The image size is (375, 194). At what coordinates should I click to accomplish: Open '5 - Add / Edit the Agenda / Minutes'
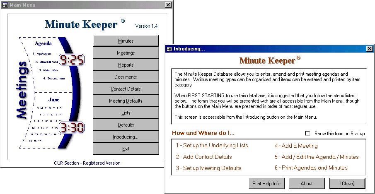[x=317, y=157]
